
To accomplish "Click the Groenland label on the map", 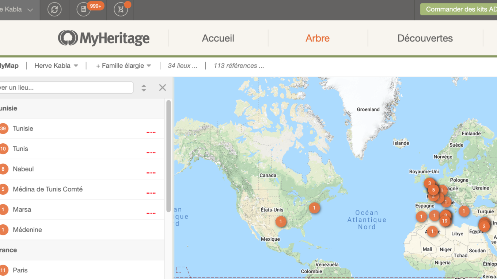I will coord(368,109).
